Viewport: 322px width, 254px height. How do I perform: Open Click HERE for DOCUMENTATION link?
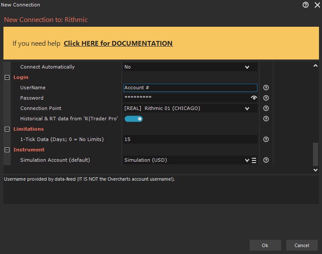coord(118,44)
